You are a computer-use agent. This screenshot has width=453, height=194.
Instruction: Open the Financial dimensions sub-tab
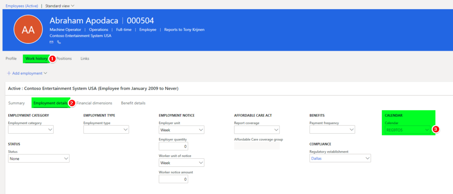pyautogui.click(x=94, y=103)
